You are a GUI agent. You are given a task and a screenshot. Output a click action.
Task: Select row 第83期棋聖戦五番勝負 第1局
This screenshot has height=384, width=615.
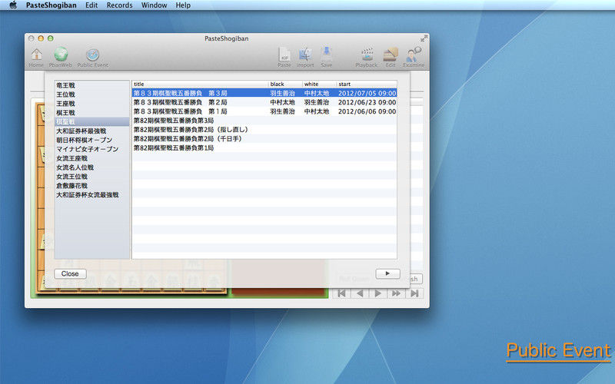(264, 111)
